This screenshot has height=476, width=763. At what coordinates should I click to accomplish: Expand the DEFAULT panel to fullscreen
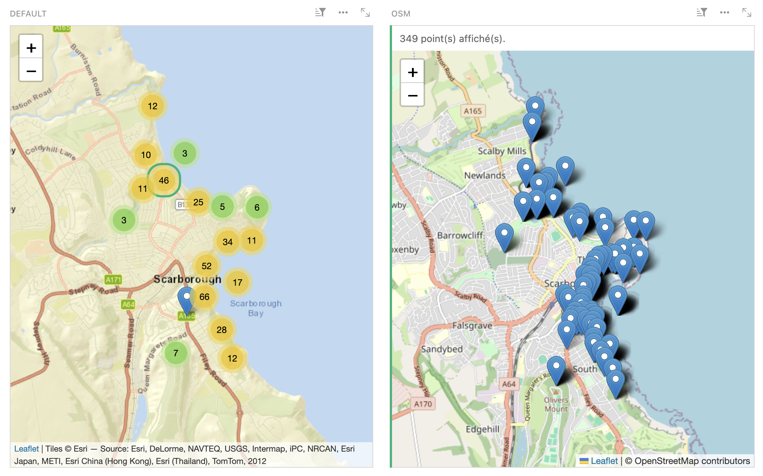365,12
